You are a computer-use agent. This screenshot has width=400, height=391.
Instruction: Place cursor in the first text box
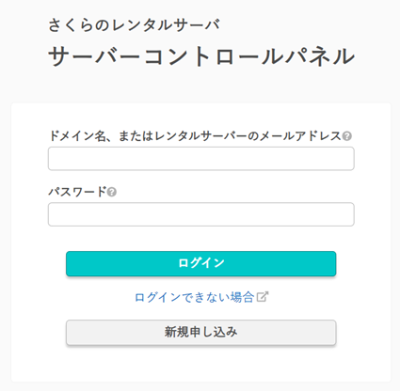coord(201,159)
